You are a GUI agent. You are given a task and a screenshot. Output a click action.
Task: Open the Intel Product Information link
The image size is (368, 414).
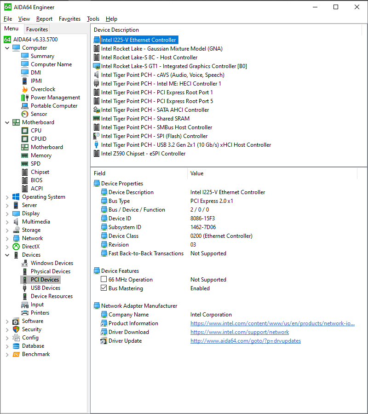(x=272, y=323)
